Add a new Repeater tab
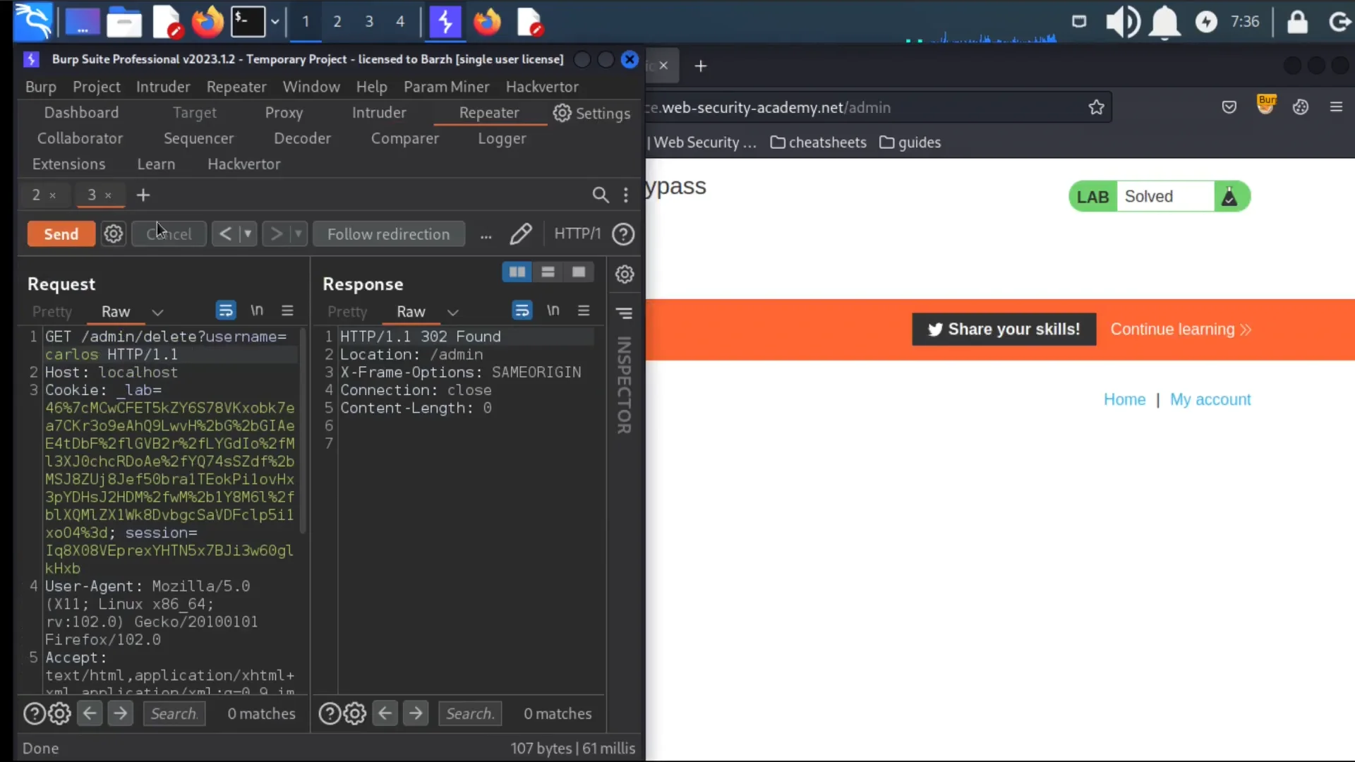Image resolution: width=1355 pixels, height=762 pixels. [143, 195]
